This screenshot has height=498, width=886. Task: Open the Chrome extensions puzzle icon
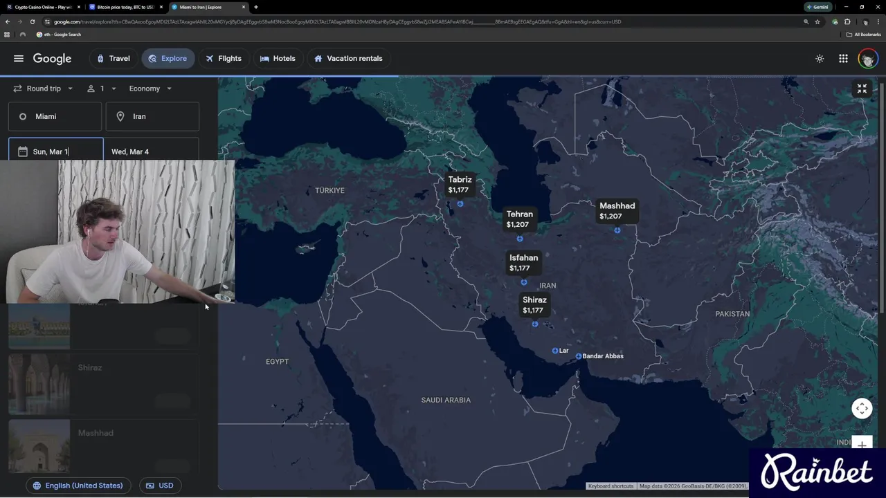(x=847, y=21)
